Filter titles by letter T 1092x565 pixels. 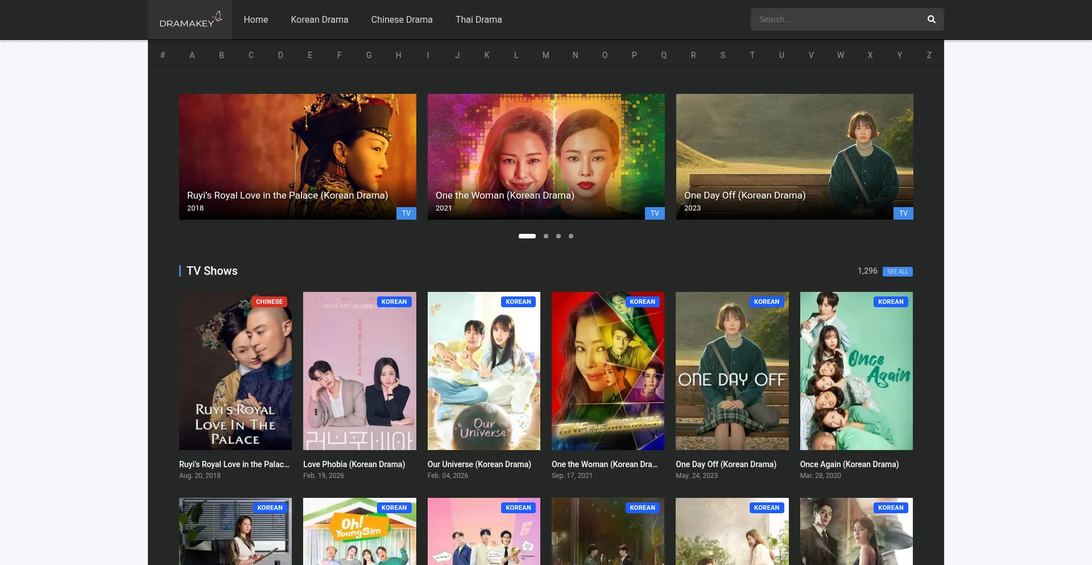click(x=752, y=55)
